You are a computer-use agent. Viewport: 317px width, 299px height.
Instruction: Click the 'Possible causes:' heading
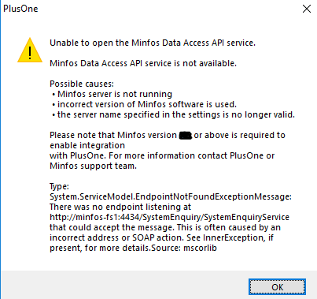click(x=82, y=84)
